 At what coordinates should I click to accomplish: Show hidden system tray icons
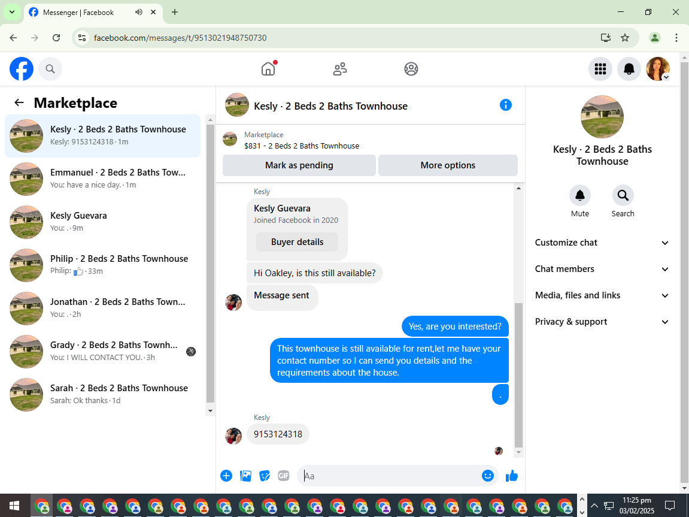pyautogui.click(x=594, y=506)
